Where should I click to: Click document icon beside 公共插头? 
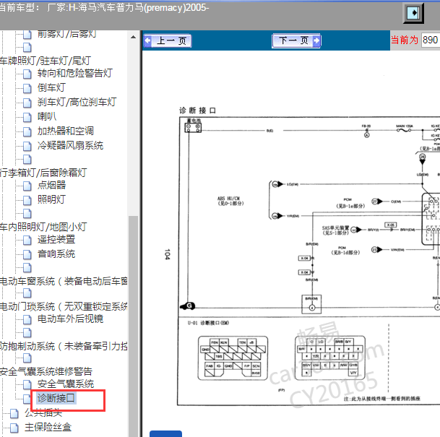(x=14, y=413)
